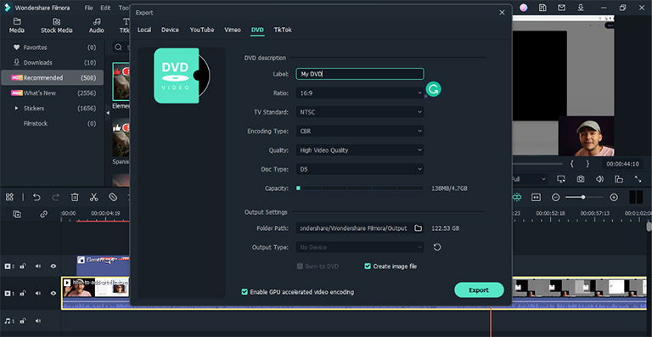This screenshot has width=652, height=337.
Task: Click the save project floppy icon
Action: tap(542, 8)
